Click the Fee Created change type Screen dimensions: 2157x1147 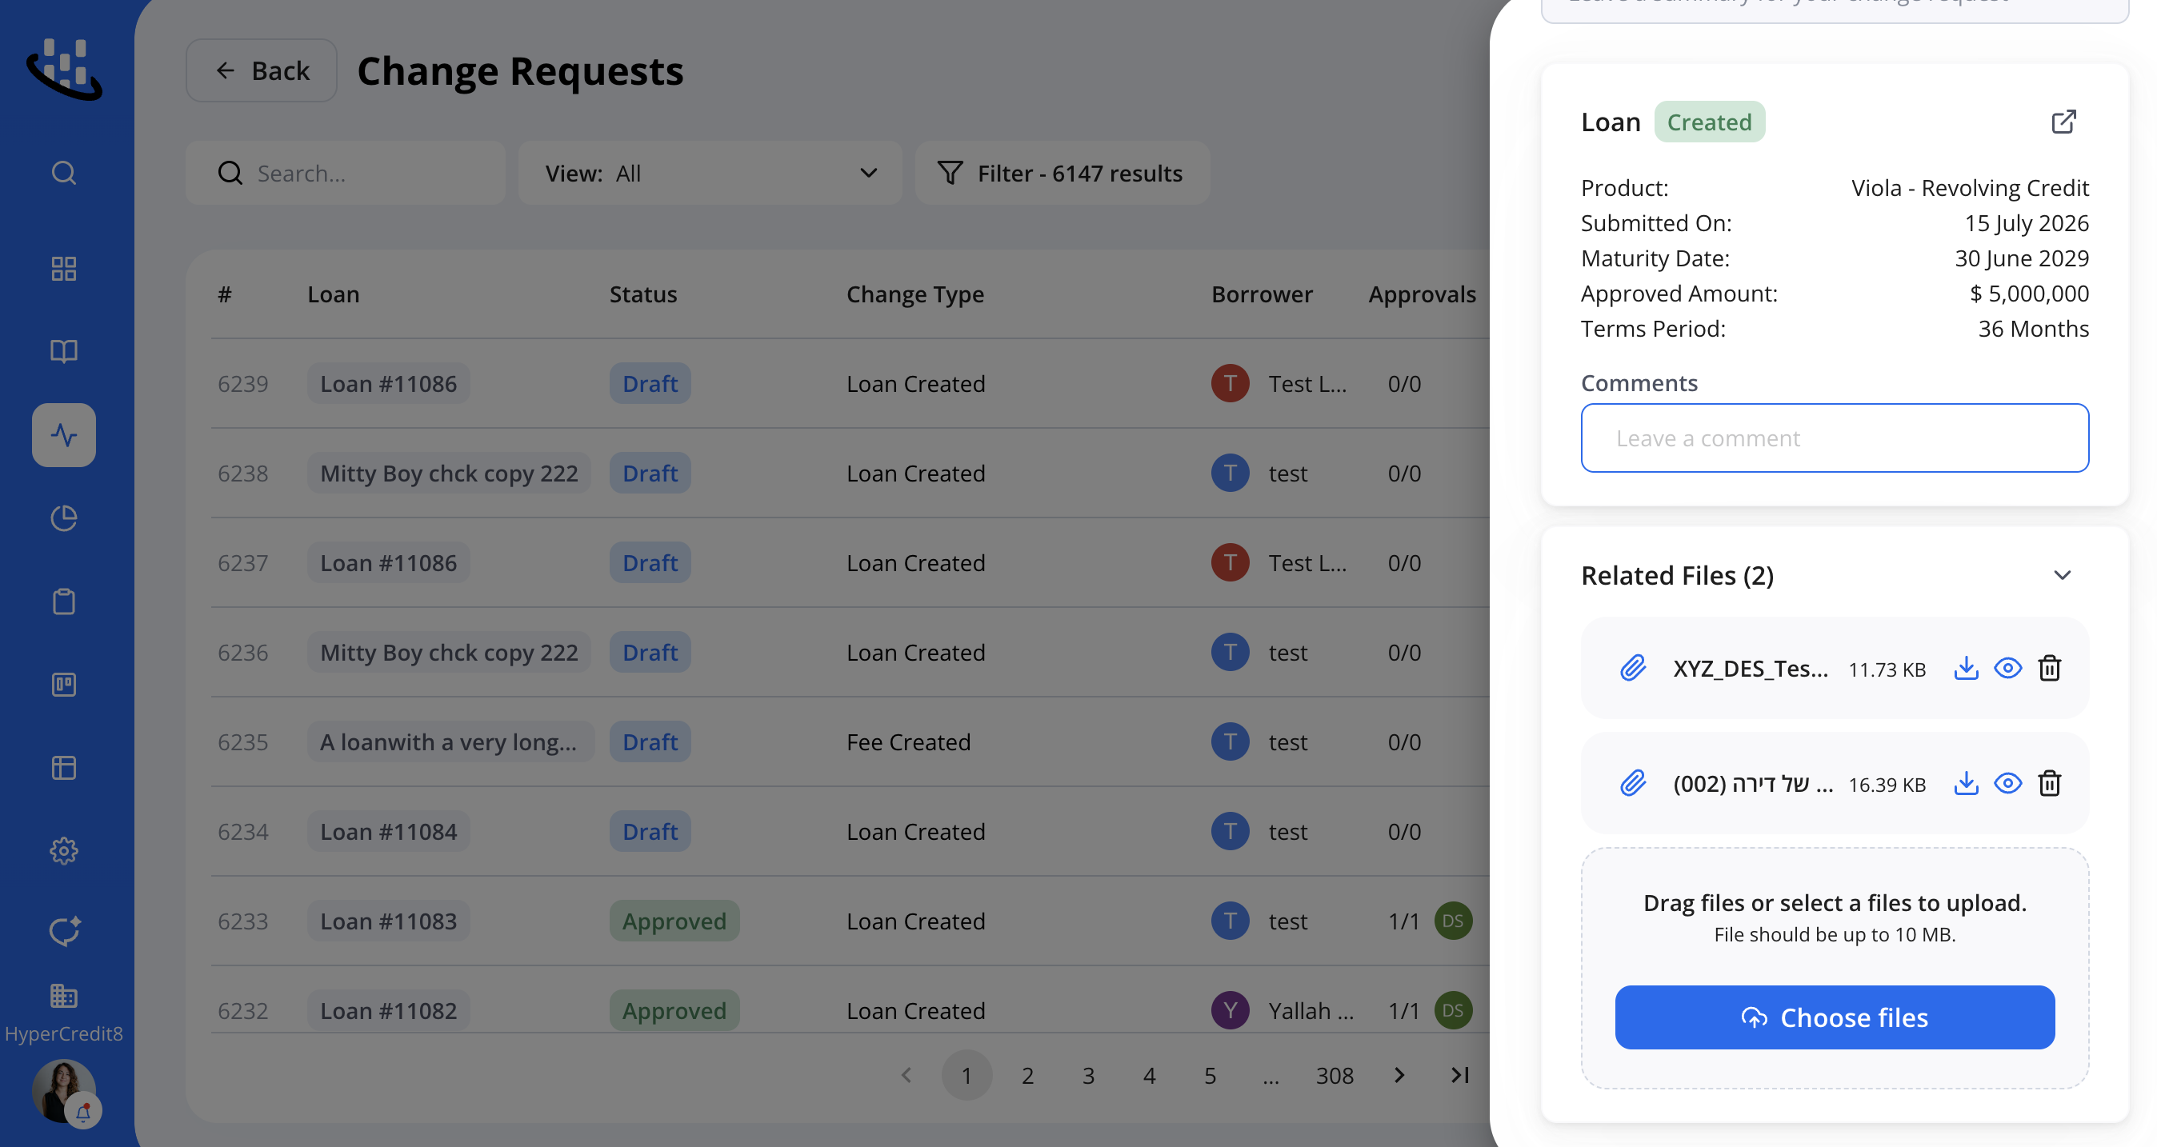[909, 741]
